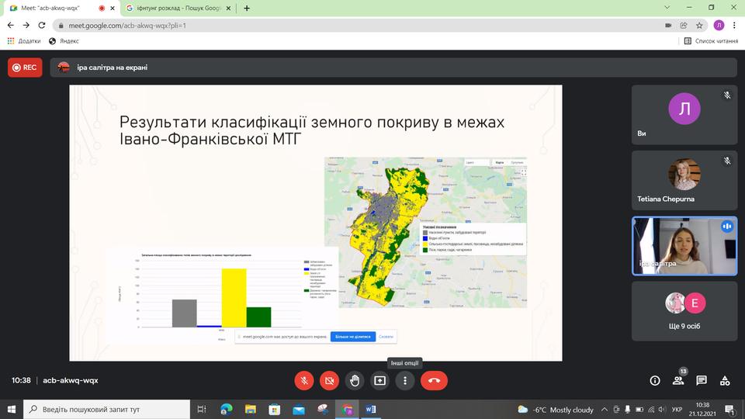Turn on the camera in Meet
Viewport: 745px width, 419px height.
[x=329, y=380]
